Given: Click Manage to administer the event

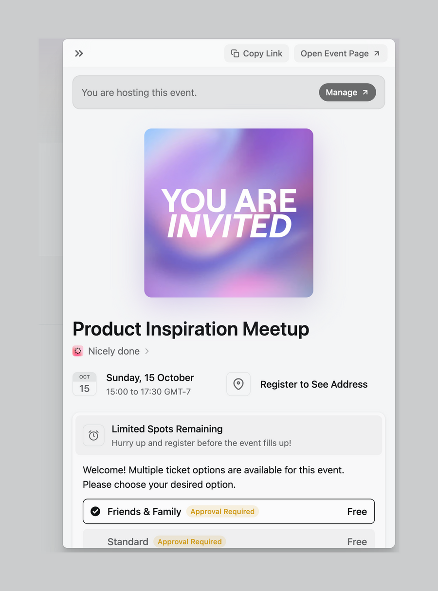Looking at the screenshot, I should [347, 92].
